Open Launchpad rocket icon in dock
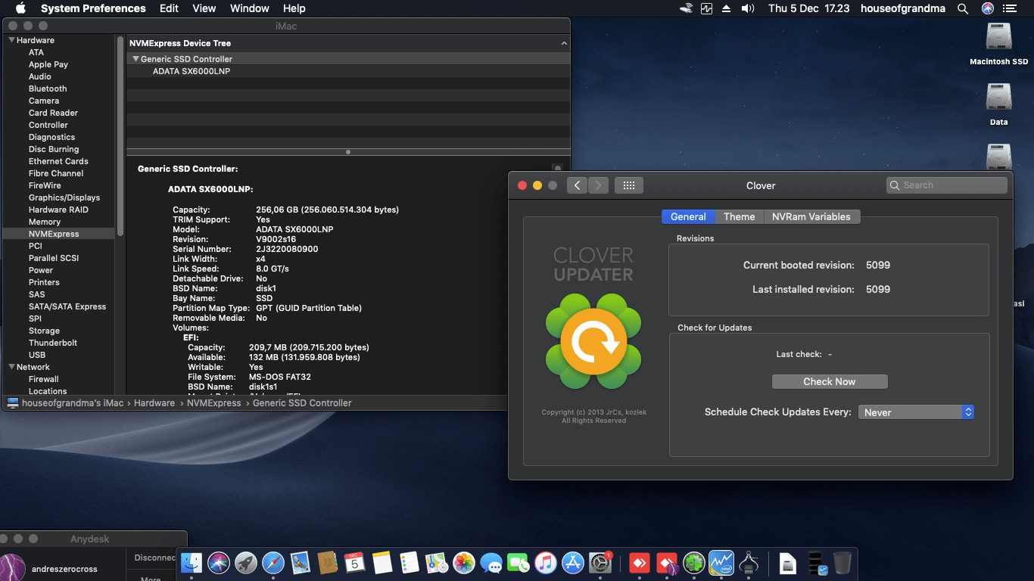Screen dimensions: 1034x581 [x=246, y=563]
